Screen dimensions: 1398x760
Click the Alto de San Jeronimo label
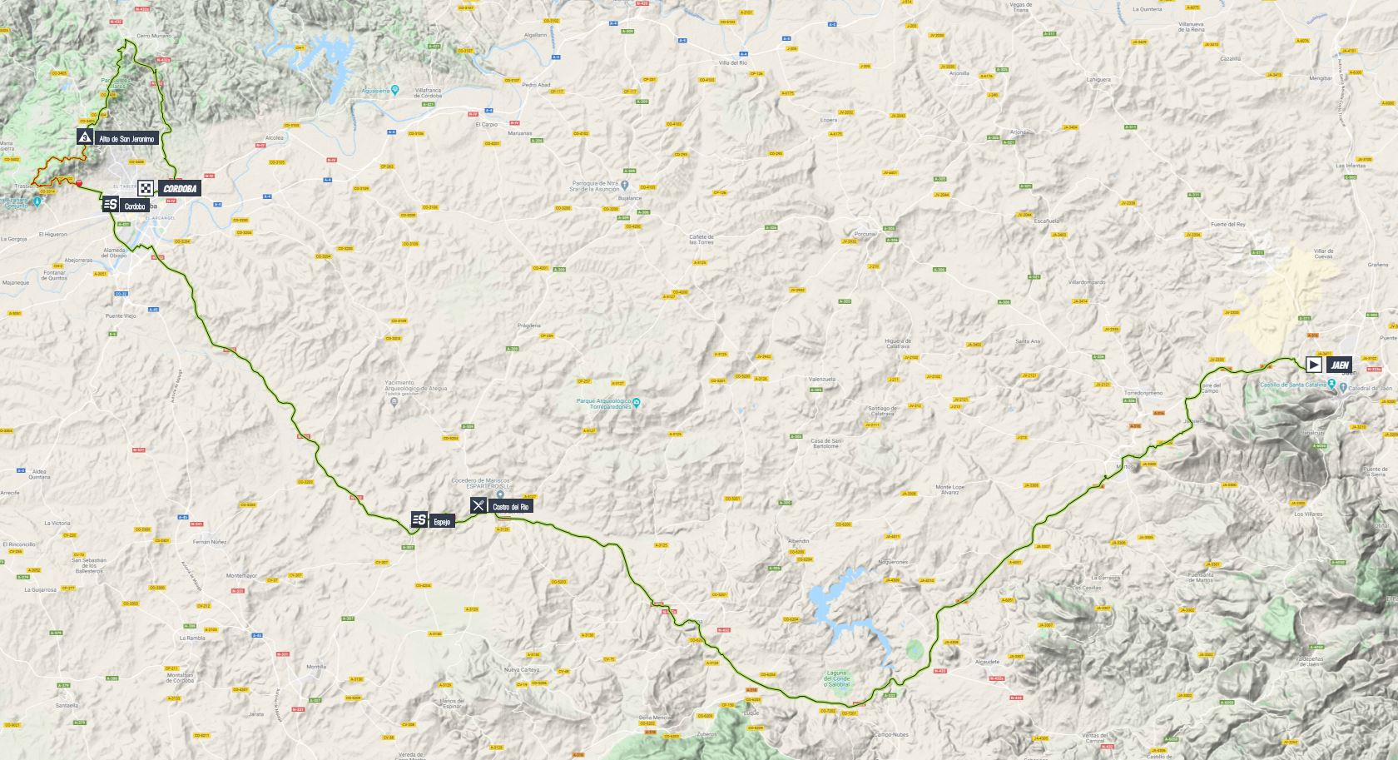(x=126, y=138)
